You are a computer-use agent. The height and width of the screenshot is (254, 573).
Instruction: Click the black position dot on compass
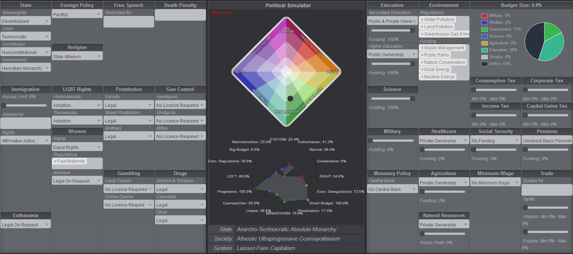click(290, 99)
